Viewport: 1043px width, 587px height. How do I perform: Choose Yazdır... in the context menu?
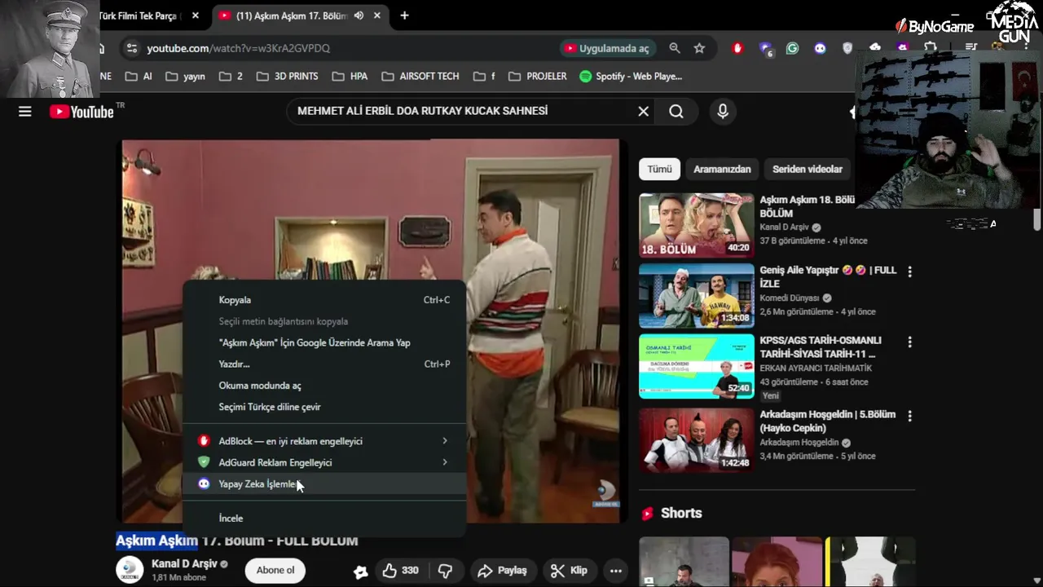tap(324, 364)
